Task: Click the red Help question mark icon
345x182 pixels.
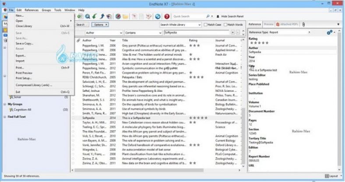Action: point(167,17)
